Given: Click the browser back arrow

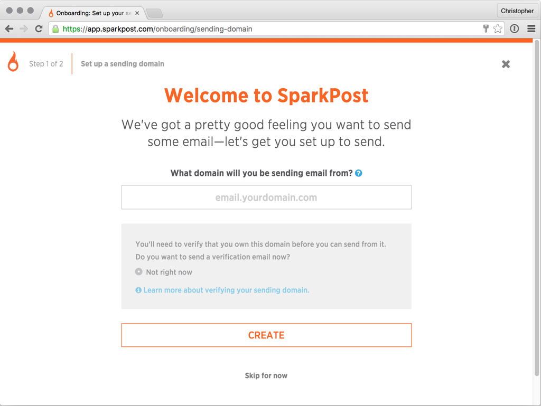Looking at the screenshot, I should click(10, 29).
